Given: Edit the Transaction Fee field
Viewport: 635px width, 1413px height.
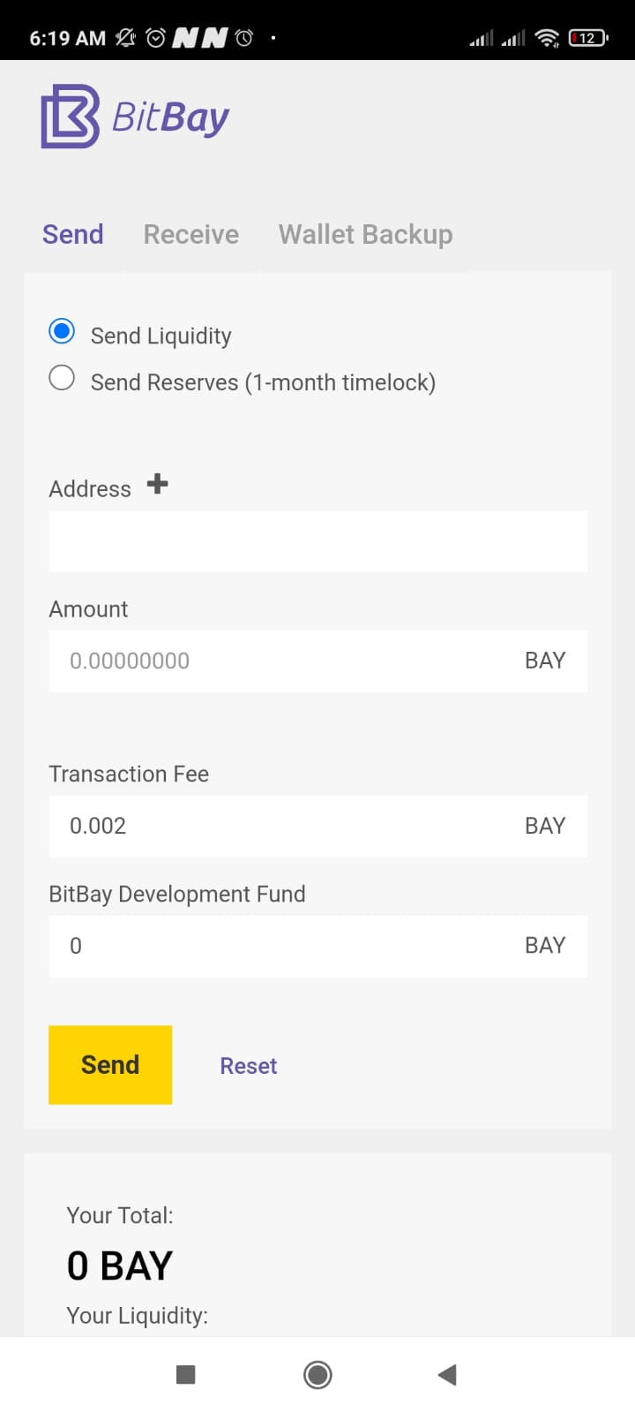Looking at the screenshot, I should click(317, 826).
